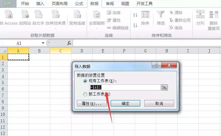This screenshot has height=136, width=221.
Task: Switch to Home (开始) tab
Action: tap(25, 4)
